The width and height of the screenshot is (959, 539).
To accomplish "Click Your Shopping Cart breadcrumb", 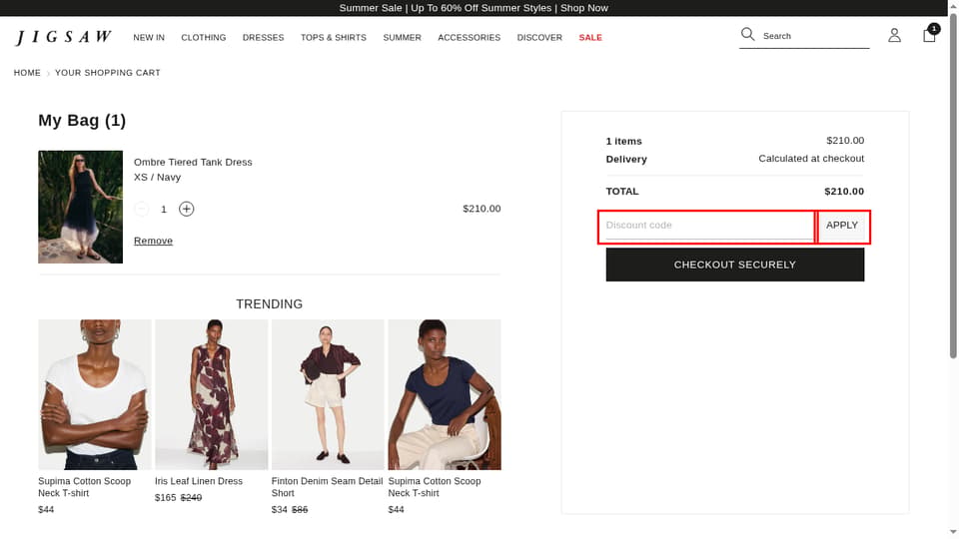I will coord(108,73).
